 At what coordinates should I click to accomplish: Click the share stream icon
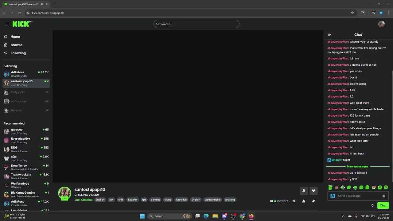294,201
